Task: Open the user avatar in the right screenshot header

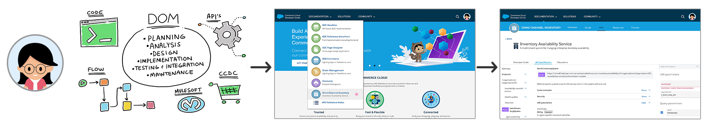Action: pyautogui.click(x=692, y=16)
